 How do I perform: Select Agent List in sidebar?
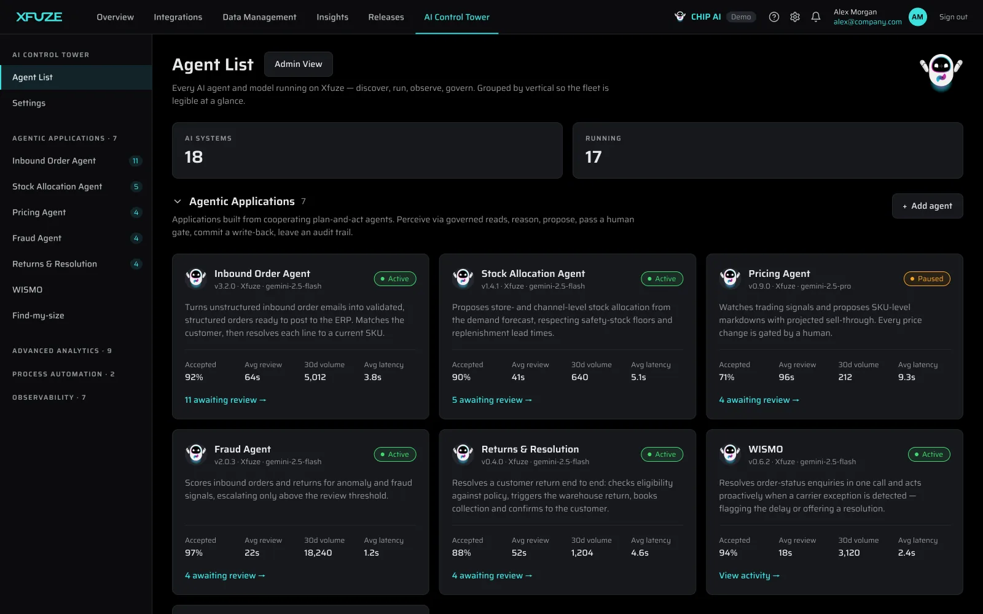tap(76, 77)
